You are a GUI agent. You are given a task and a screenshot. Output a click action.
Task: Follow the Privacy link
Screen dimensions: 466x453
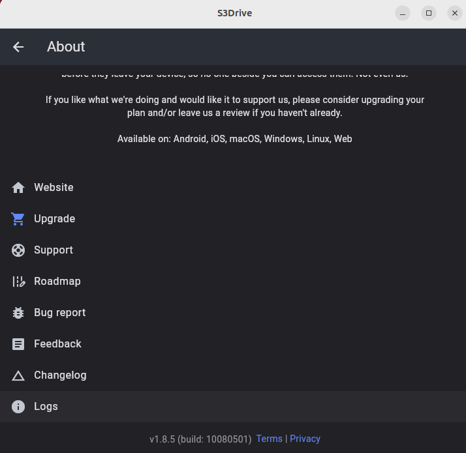(x=305, y=439)
